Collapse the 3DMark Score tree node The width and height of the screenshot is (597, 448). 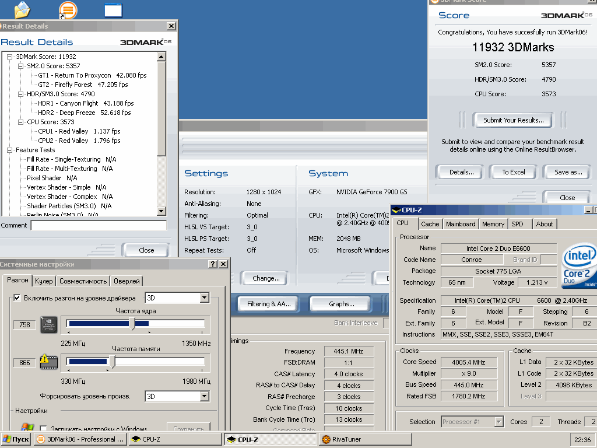9,57
